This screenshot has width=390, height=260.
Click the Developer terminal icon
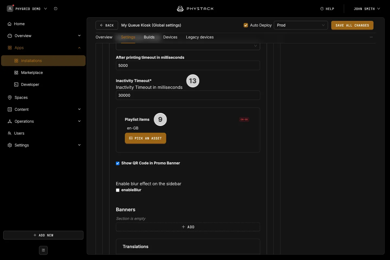(x=16, y=84)
